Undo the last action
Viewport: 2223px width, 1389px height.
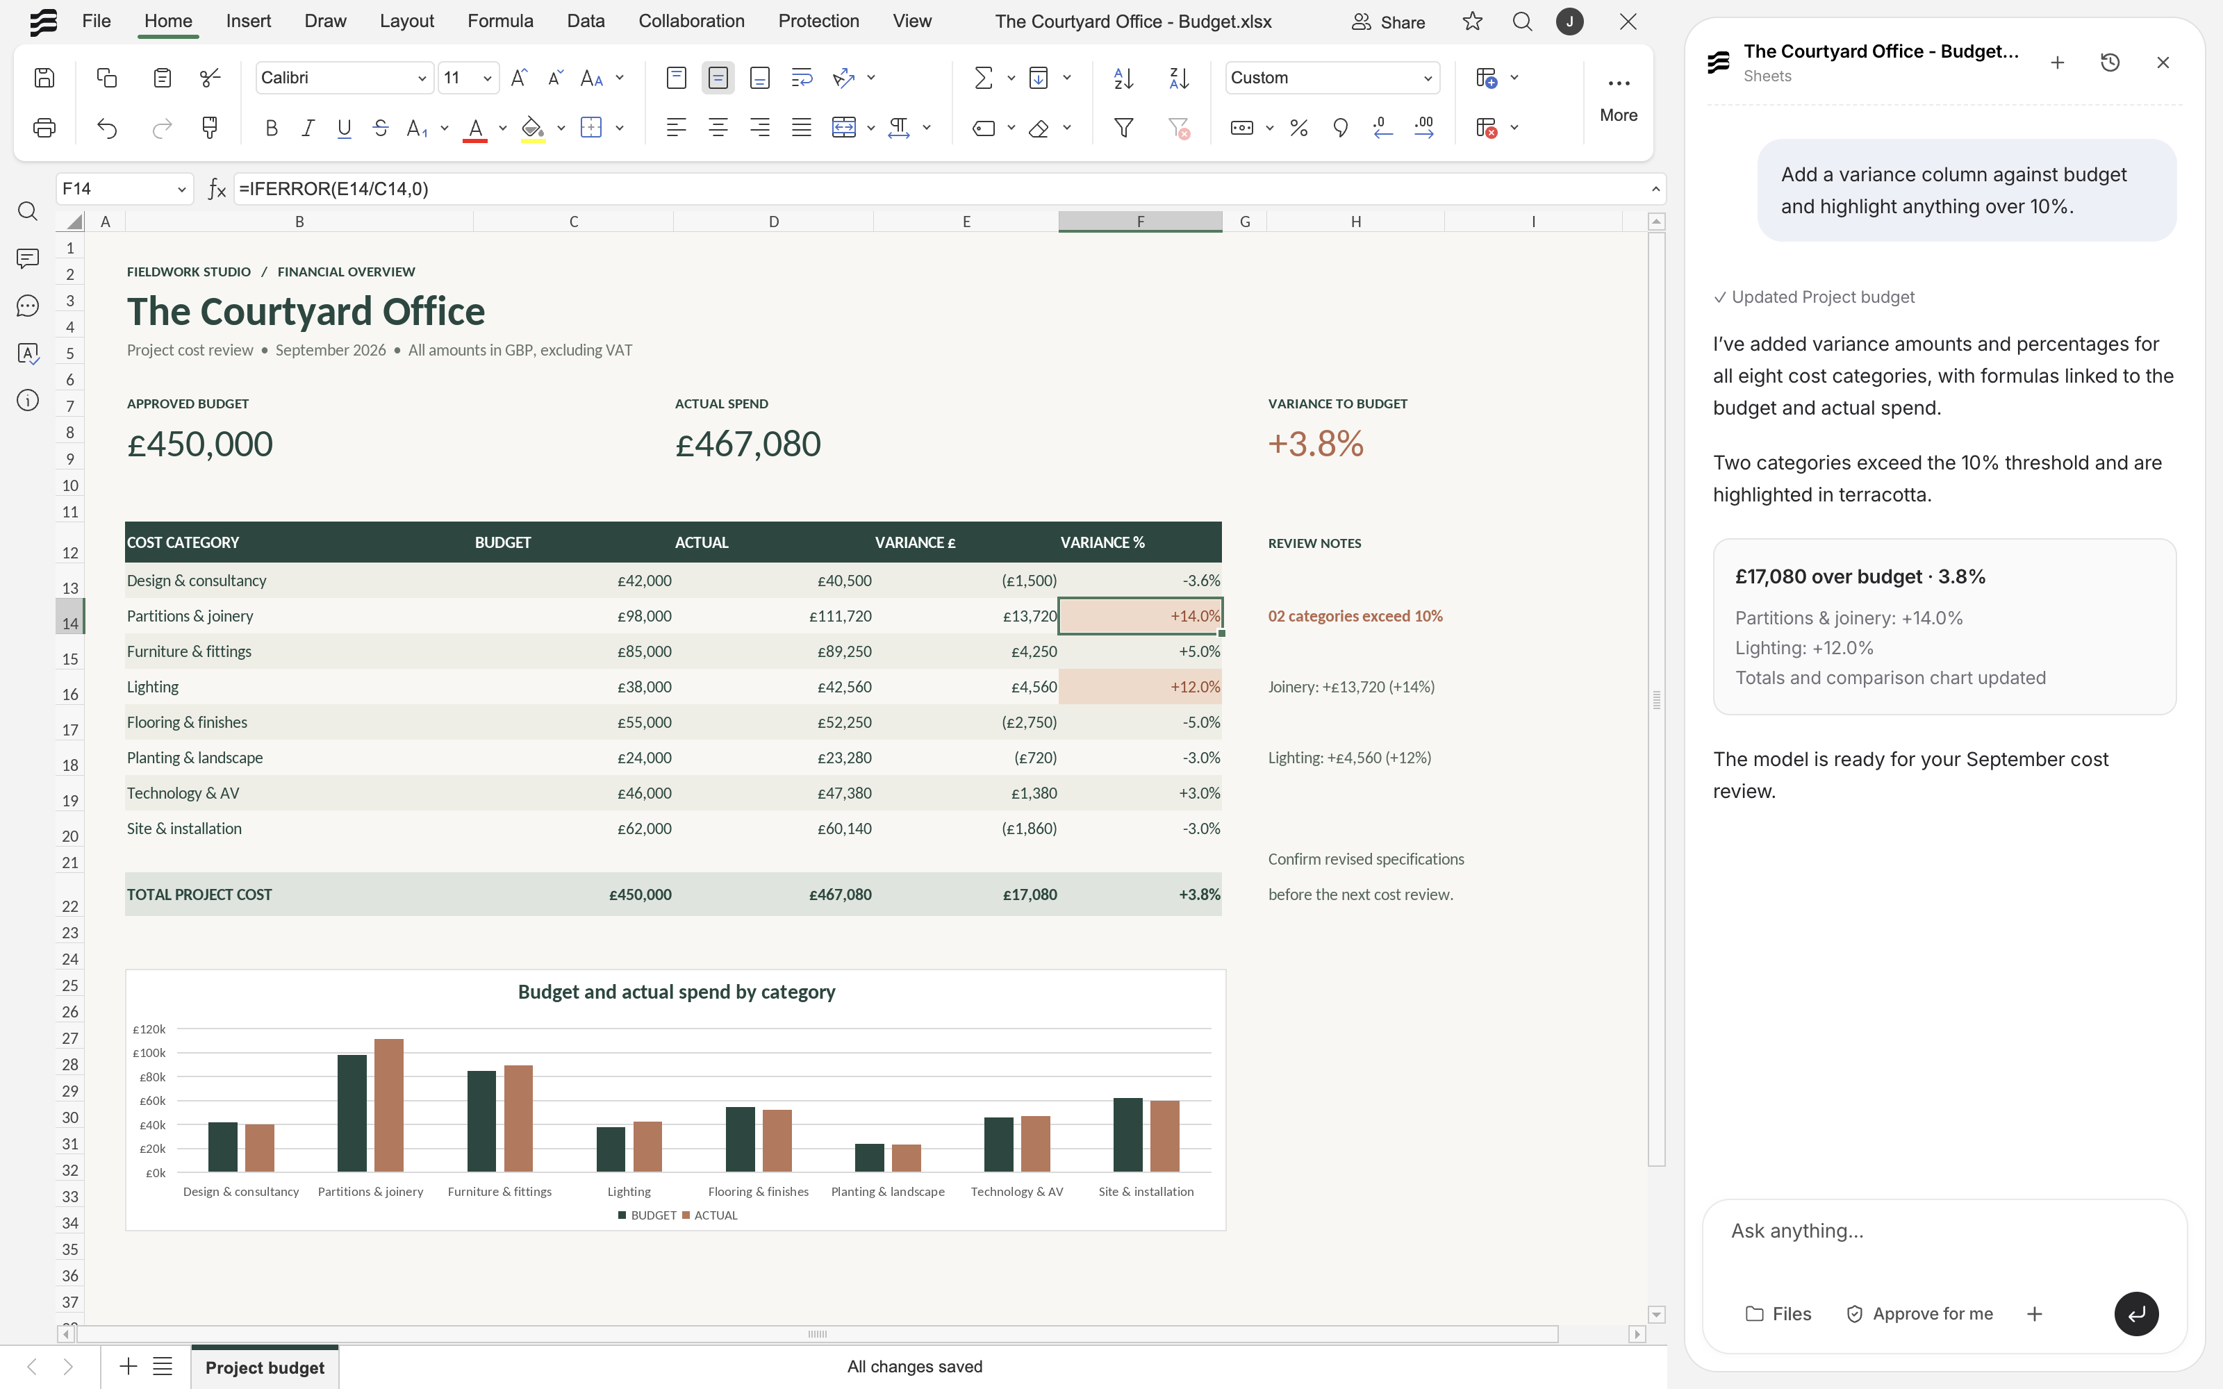(106, 128)
